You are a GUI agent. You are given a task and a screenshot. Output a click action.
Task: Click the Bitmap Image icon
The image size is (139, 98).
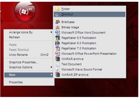click(x=57, y=27)
